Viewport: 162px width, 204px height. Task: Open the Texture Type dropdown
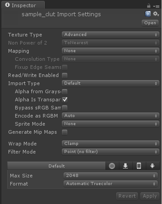110,35
